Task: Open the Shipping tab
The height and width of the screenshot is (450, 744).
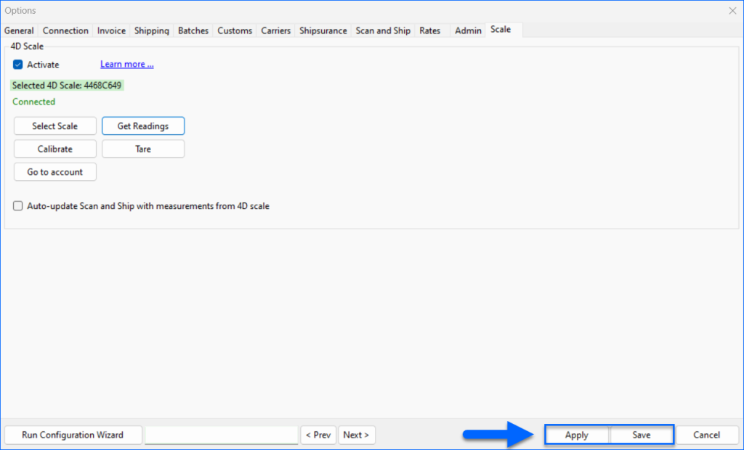Action: point(151,30)
